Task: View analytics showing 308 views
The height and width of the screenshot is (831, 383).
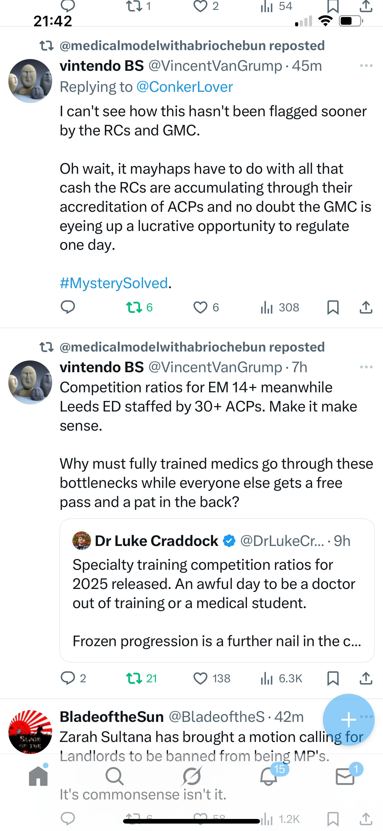Action: pyautogui.click(x=279, y=307)
